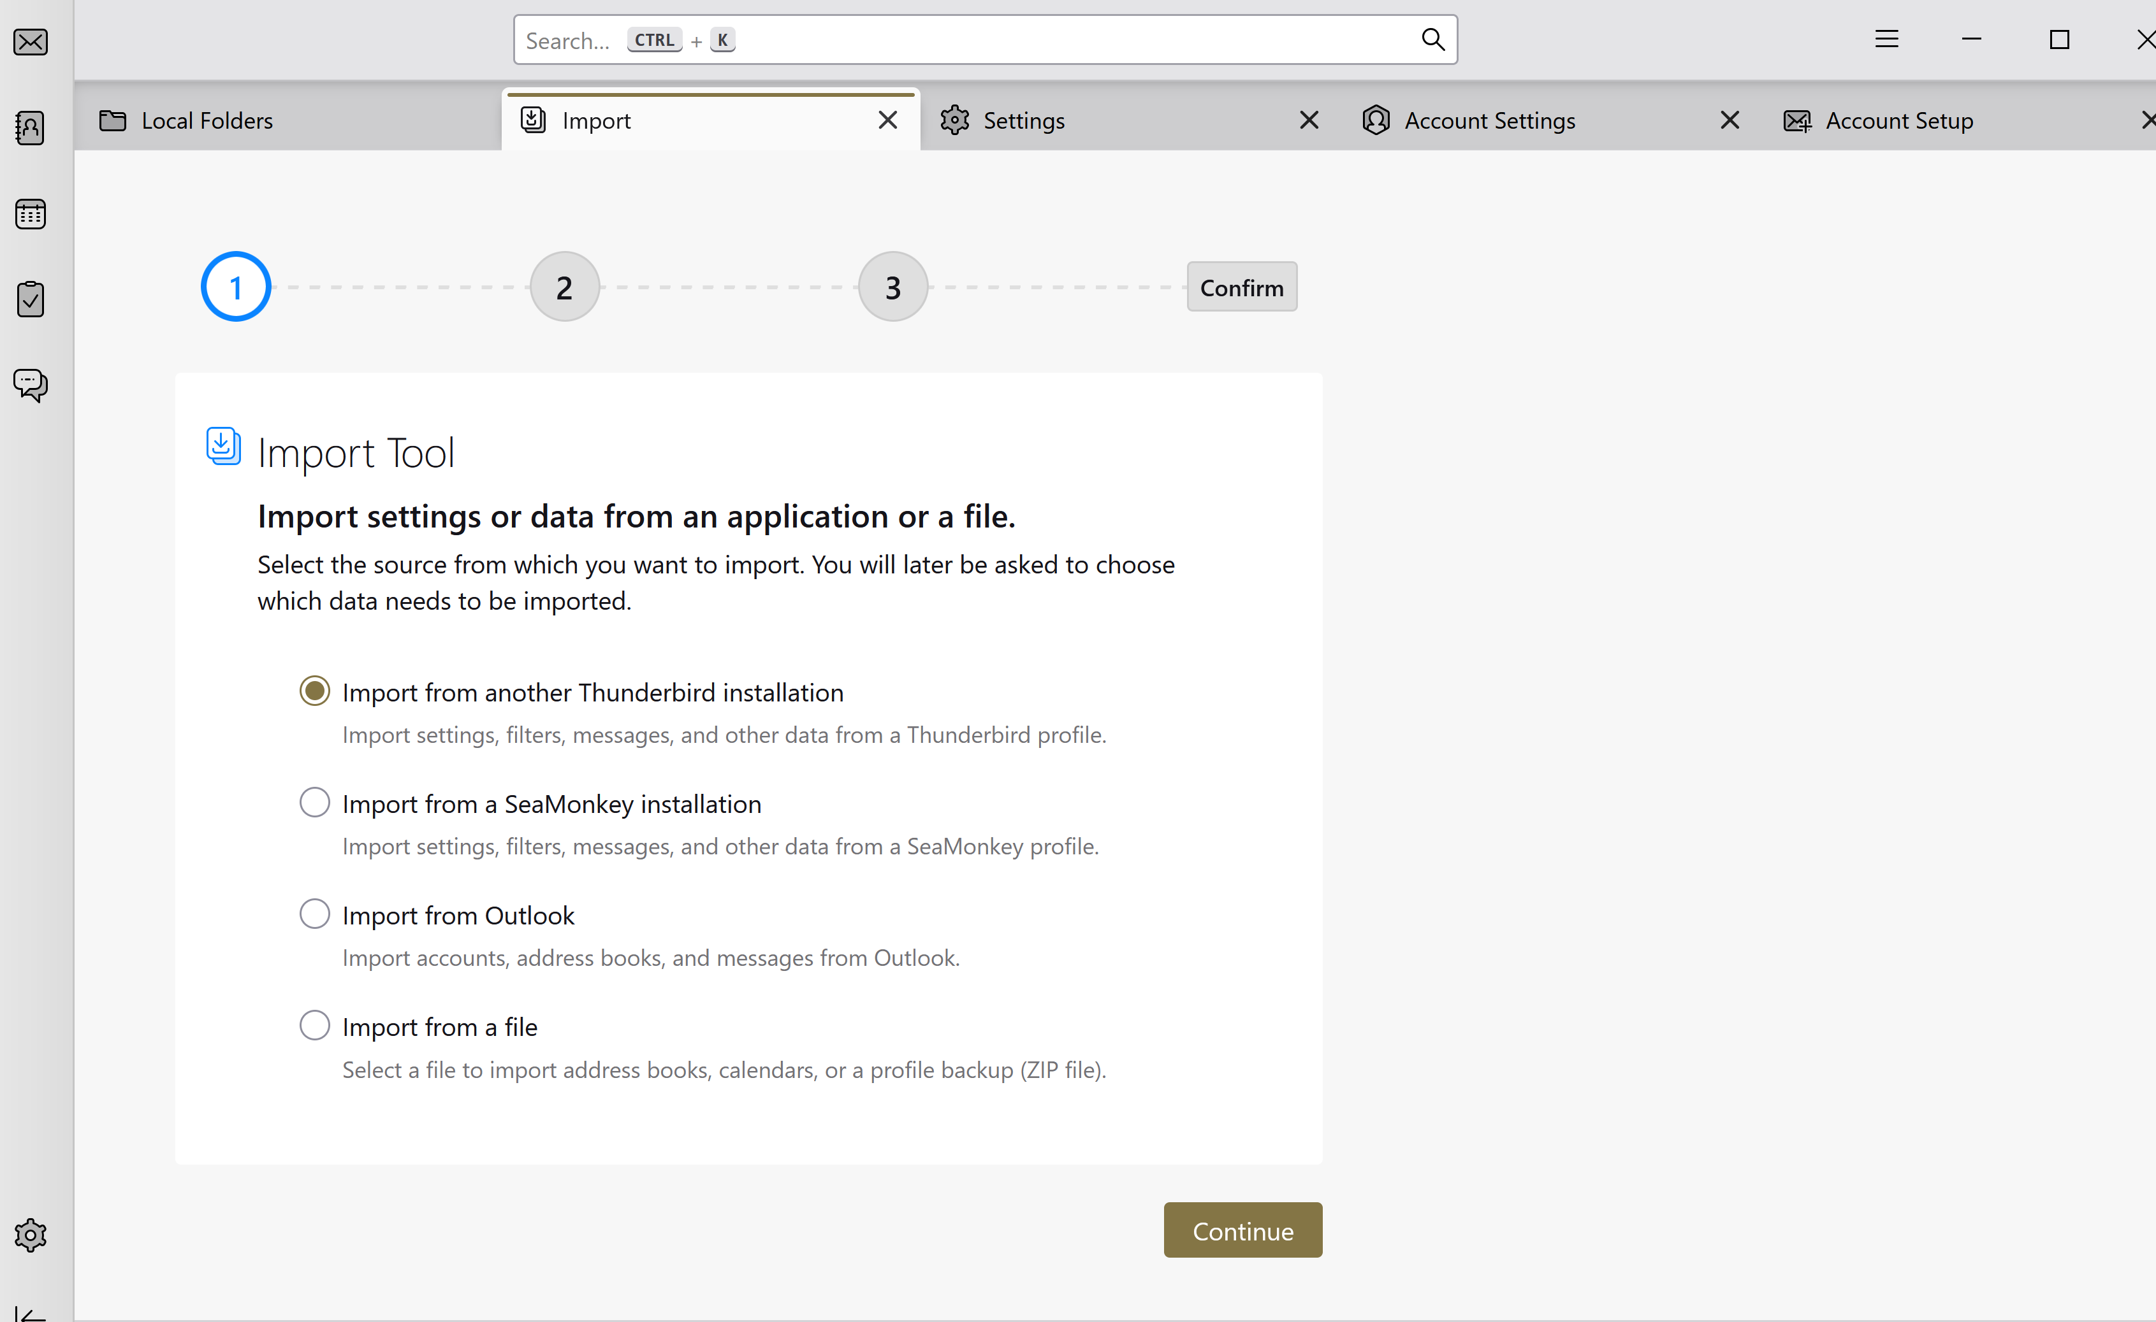
Task: Close the Settings tab
Action: click(x=1309, y=120)
